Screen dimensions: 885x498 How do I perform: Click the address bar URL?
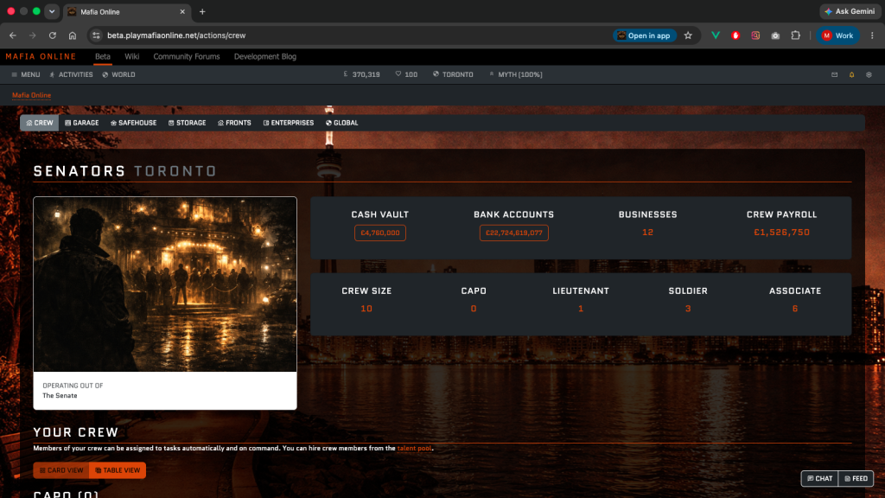[176, 35]
